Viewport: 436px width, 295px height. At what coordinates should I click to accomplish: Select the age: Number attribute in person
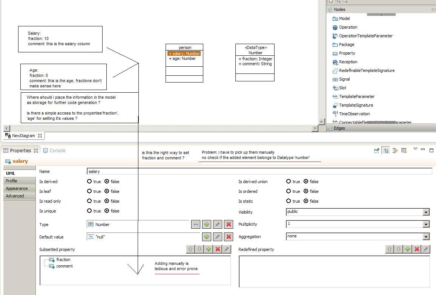pyautogui.click(x=182, y=59)
